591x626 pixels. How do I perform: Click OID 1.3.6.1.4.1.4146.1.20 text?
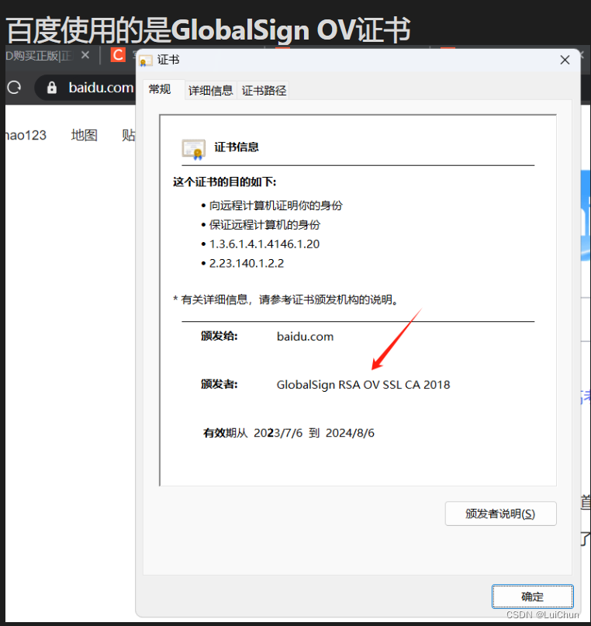(264, 244)
